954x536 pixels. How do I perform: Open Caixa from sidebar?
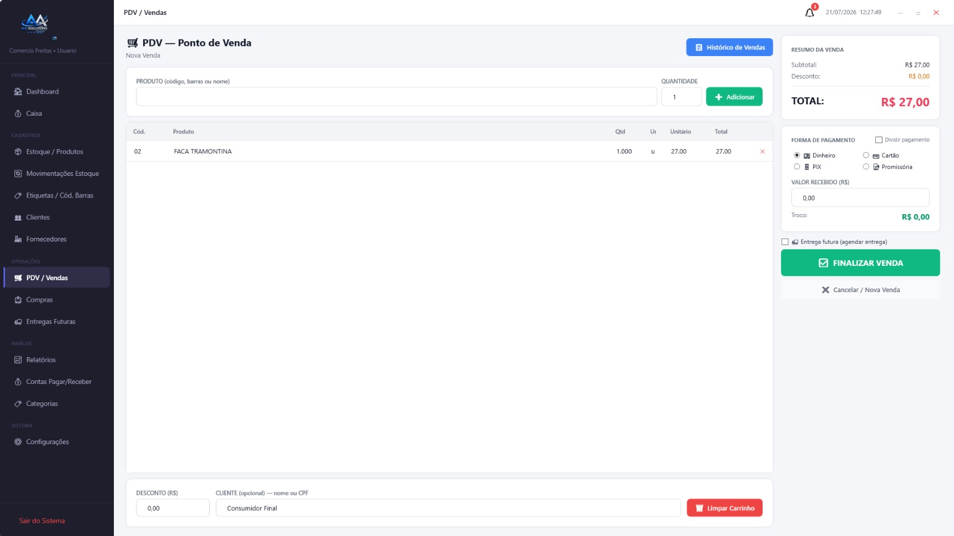pyautogui.click(x=57, y=113)
